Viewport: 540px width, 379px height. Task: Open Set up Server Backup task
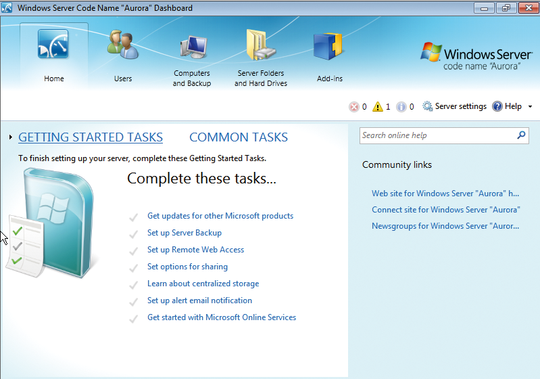(x=185, y=233)
